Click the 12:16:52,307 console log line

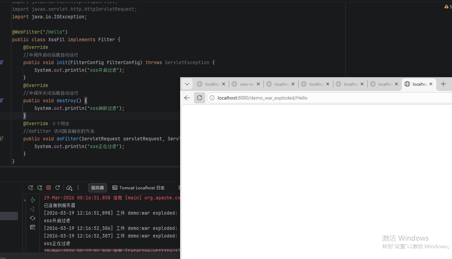(111, 236)
